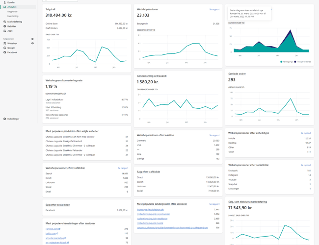Image resolution: width=319 pixels, height=245 pixels.
Task: Click the Google channel icon
Action: [x=5, y=48]
